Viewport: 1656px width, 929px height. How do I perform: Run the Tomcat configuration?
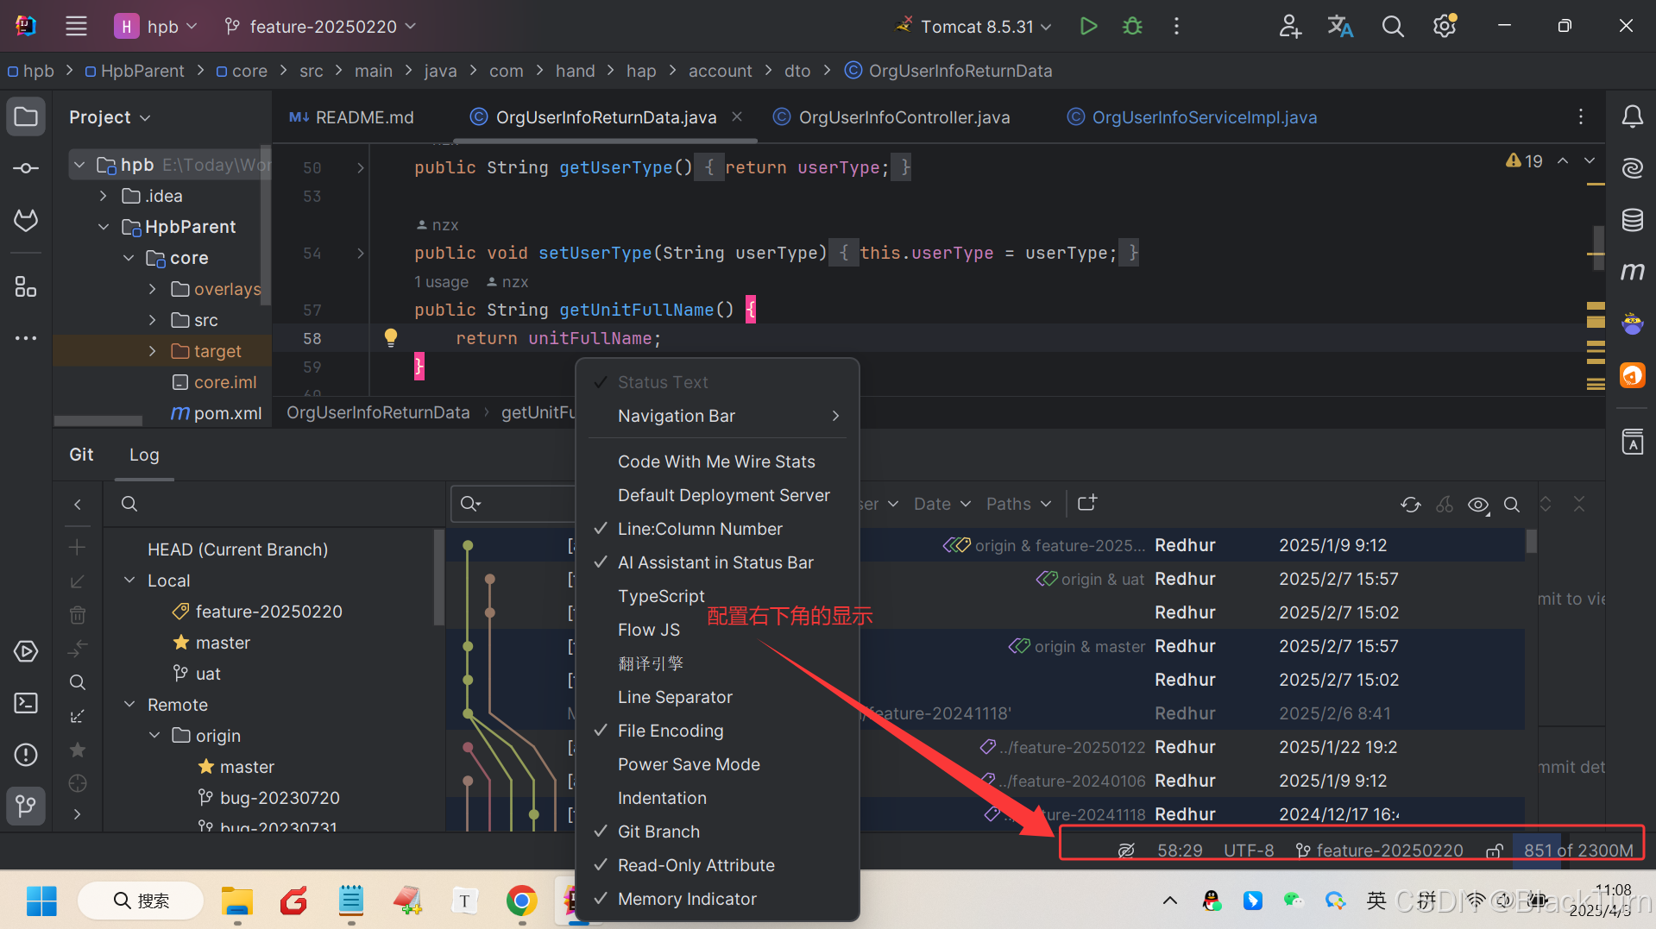pos(1088,26)
